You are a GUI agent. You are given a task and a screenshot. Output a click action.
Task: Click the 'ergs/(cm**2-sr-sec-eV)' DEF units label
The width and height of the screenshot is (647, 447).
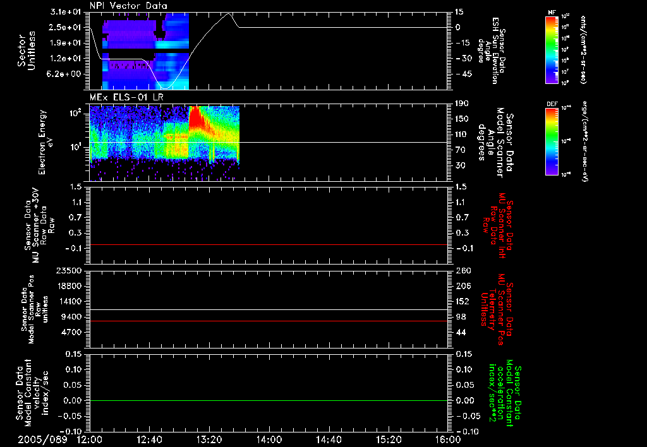(584, 141)
